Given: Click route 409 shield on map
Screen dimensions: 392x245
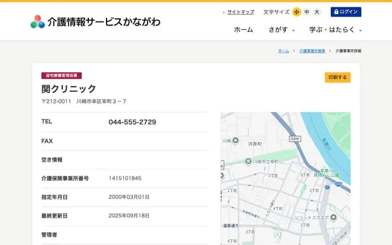Looking at the screenshot, I should [295, 139].
